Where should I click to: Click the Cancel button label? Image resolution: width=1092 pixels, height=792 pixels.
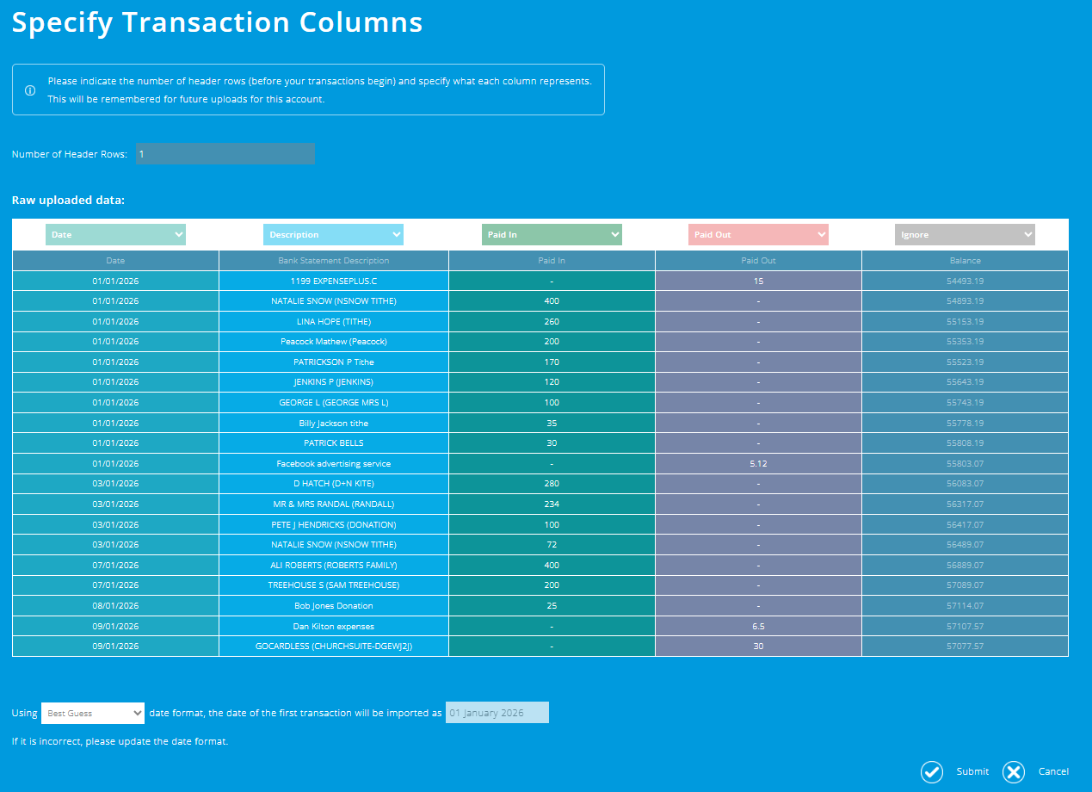tap(1053, 772)
